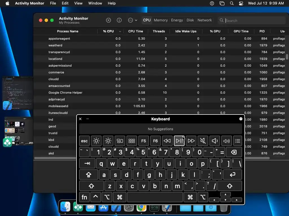The image size is (289, 216).
Task: Select the Google Chrome Helper process row
Action: coord(159,93)
